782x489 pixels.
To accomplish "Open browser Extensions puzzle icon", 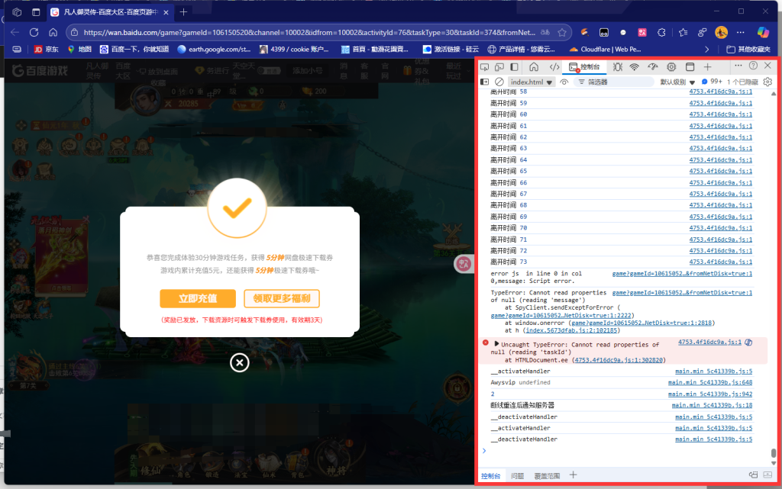I will pyautogui.click(x=661, y=32).
